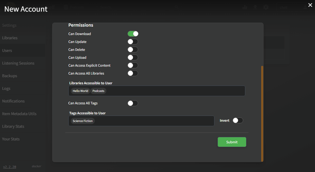
Task: Click the Podcasts chip in accessible libraries
Action: [98, 91]
